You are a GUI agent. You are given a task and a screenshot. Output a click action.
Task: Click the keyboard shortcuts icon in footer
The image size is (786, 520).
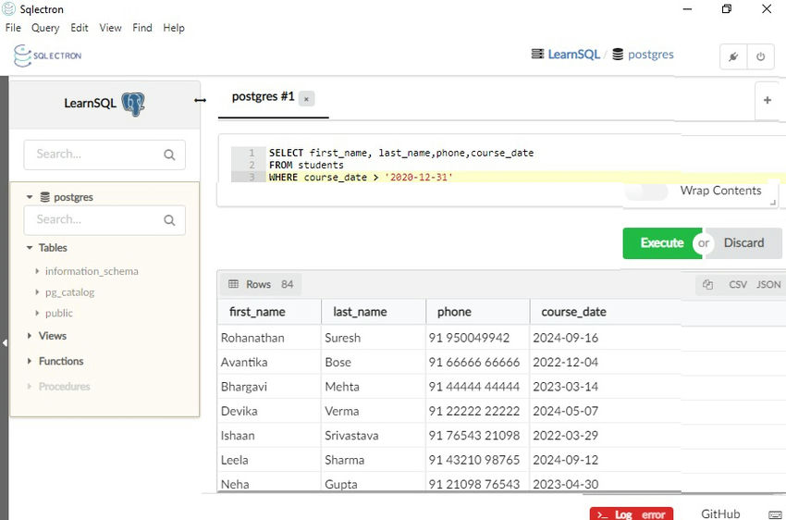tap(775, 514)
